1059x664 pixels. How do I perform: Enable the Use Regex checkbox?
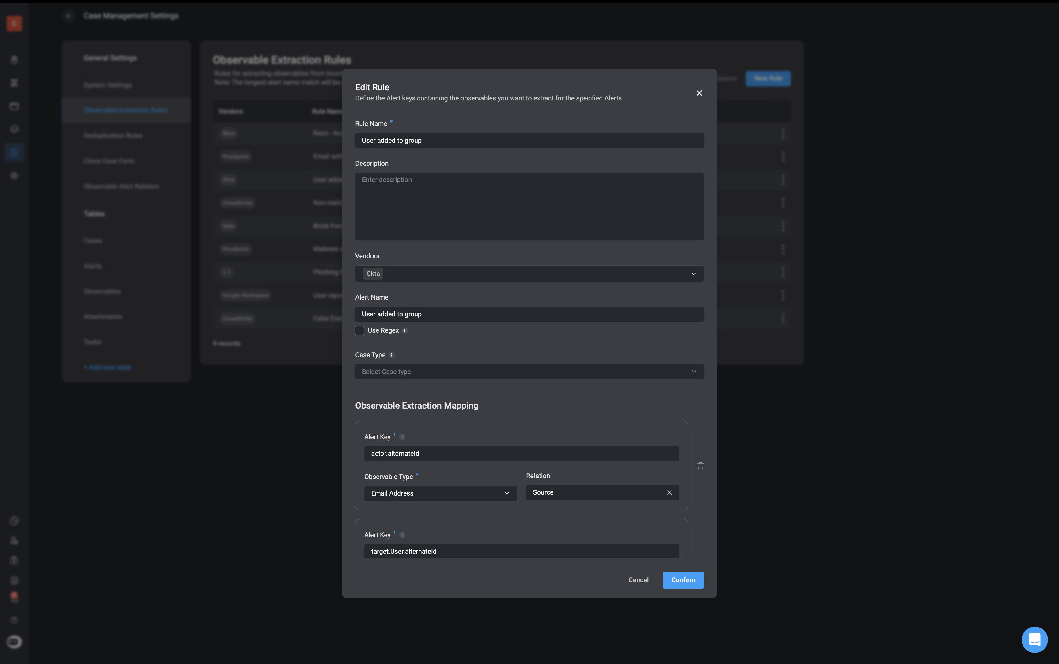(359, 331)
